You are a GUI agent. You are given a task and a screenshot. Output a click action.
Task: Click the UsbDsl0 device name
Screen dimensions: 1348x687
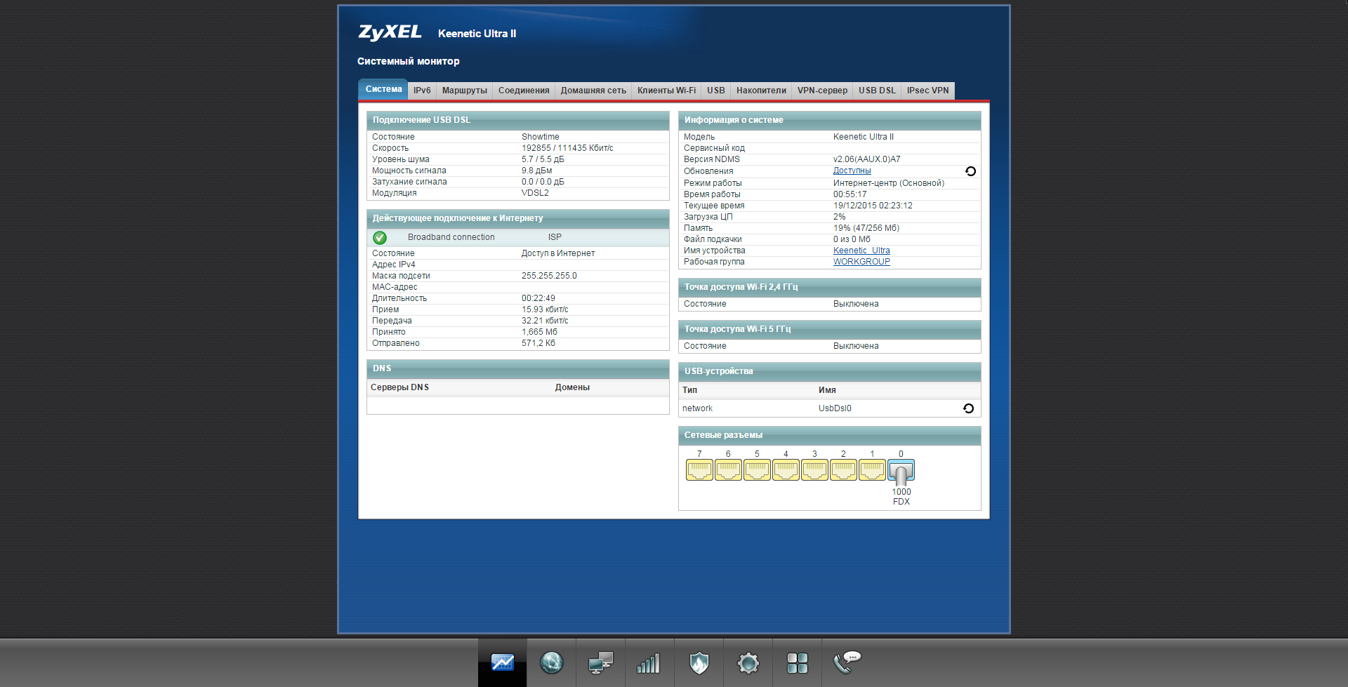835,408
